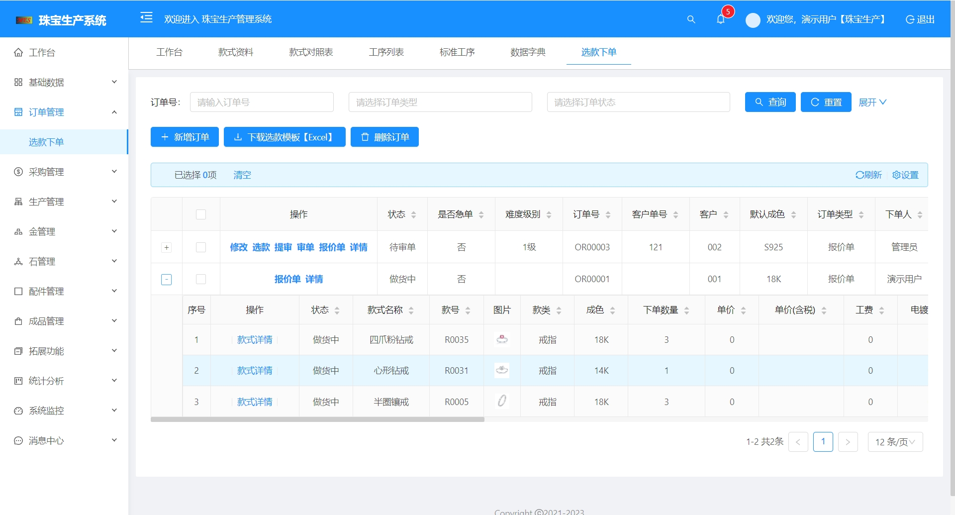Open the global search
This screenshot has height=515, width=955.
(691, 20)
